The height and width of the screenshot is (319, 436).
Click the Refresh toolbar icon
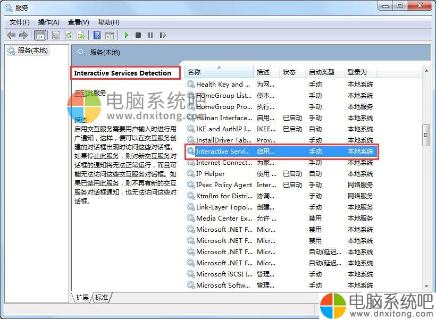tap(69, 35)
